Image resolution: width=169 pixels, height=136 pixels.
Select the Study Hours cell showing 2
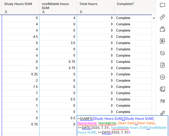(20, 80)
